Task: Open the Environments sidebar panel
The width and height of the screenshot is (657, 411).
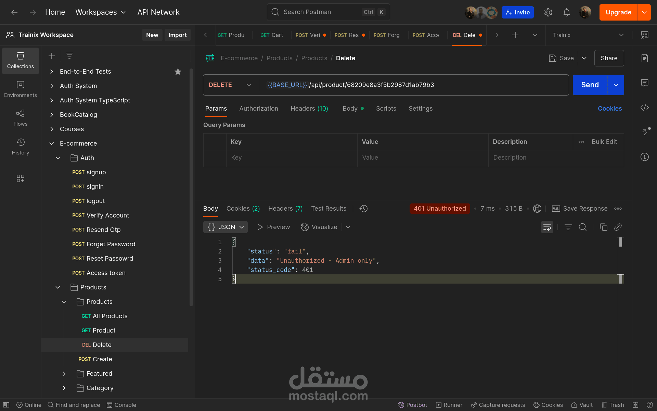Action: tap(20, 89)
